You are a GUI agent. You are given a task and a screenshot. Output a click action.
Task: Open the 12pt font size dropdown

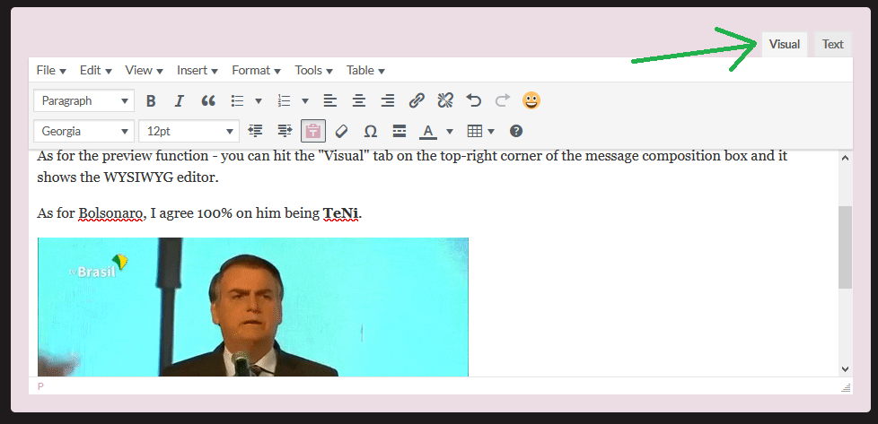[189, 132]
